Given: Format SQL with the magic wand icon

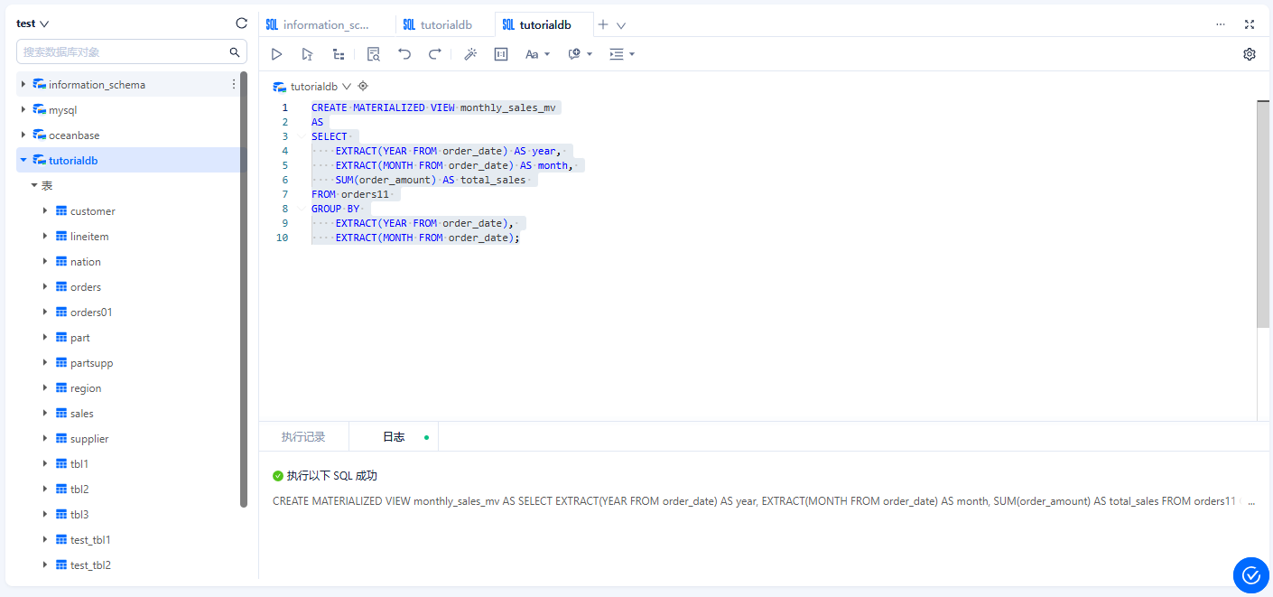Looking at the screenshot, I should (470, 54).
